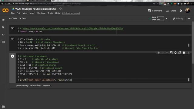Image resolution: width=194 pixels, height=109 pixels.
Task: Run the 1st round investment cell
Action: (x=12, y=56)
